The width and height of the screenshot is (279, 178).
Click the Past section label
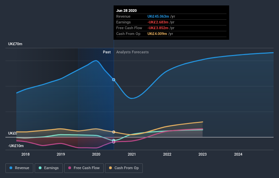pos(107,52)
